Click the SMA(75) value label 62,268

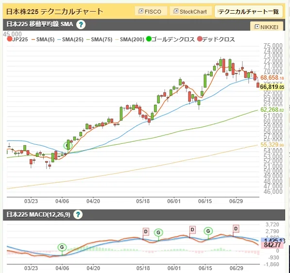click(272, 110)
